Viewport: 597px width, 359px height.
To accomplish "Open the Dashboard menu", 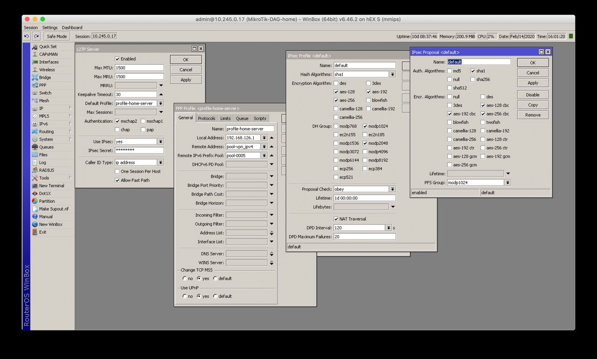I will pyautogui.click(x=72, y=28).
